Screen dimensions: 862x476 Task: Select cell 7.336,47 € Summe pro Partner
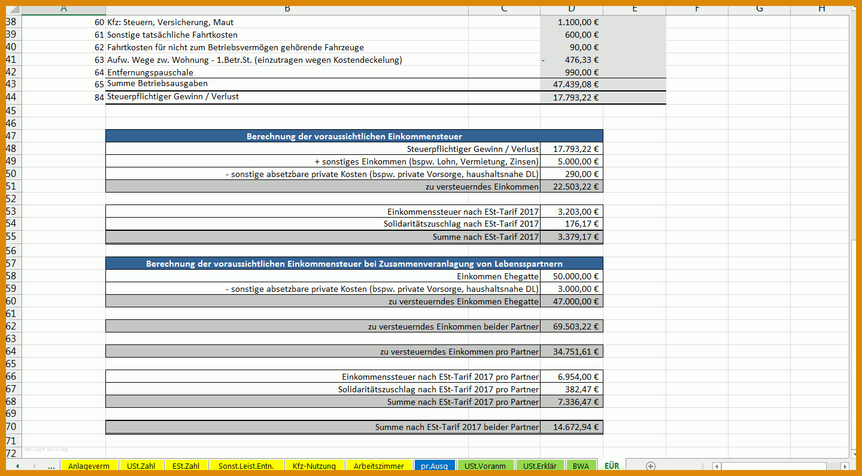click(x=572, y=402)
